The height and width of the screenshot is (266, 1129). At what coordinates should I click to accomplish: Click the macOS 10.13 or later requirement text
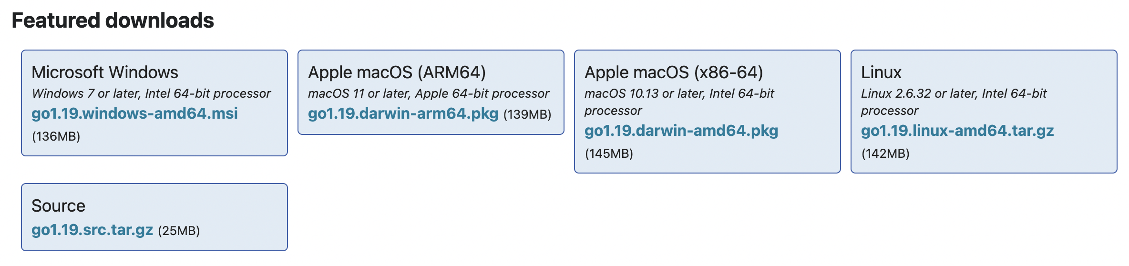tap(679, 93)
